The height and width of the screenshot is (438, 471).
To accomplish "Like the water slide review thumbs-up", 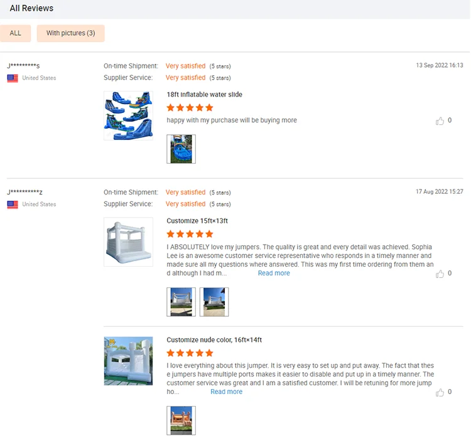I will coord(440,120).
